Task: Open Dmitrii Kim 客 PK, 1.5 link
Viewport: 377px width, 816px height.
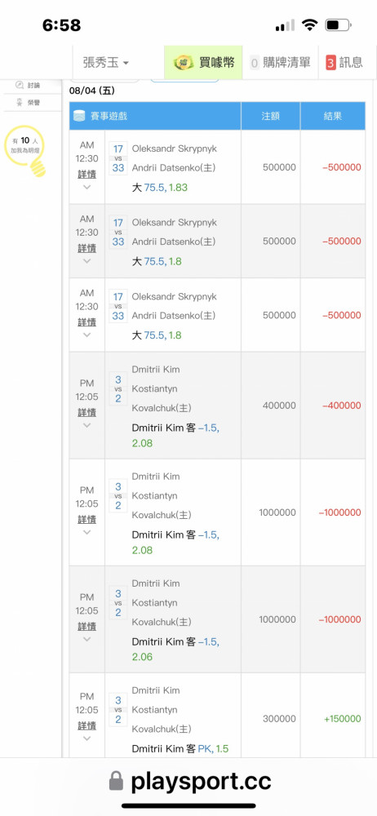Action: (x=180, y=749)
